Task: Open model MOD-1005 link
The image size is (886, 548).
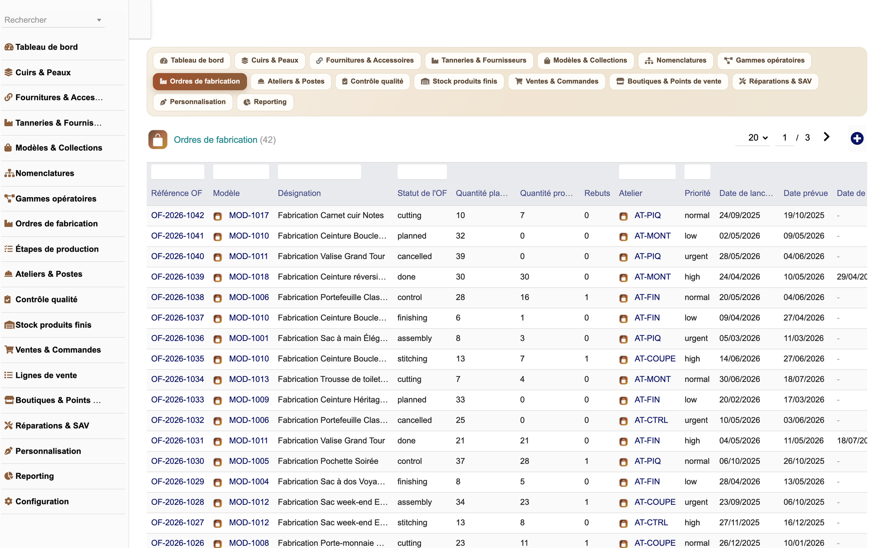Action: [x=249, y=461]
